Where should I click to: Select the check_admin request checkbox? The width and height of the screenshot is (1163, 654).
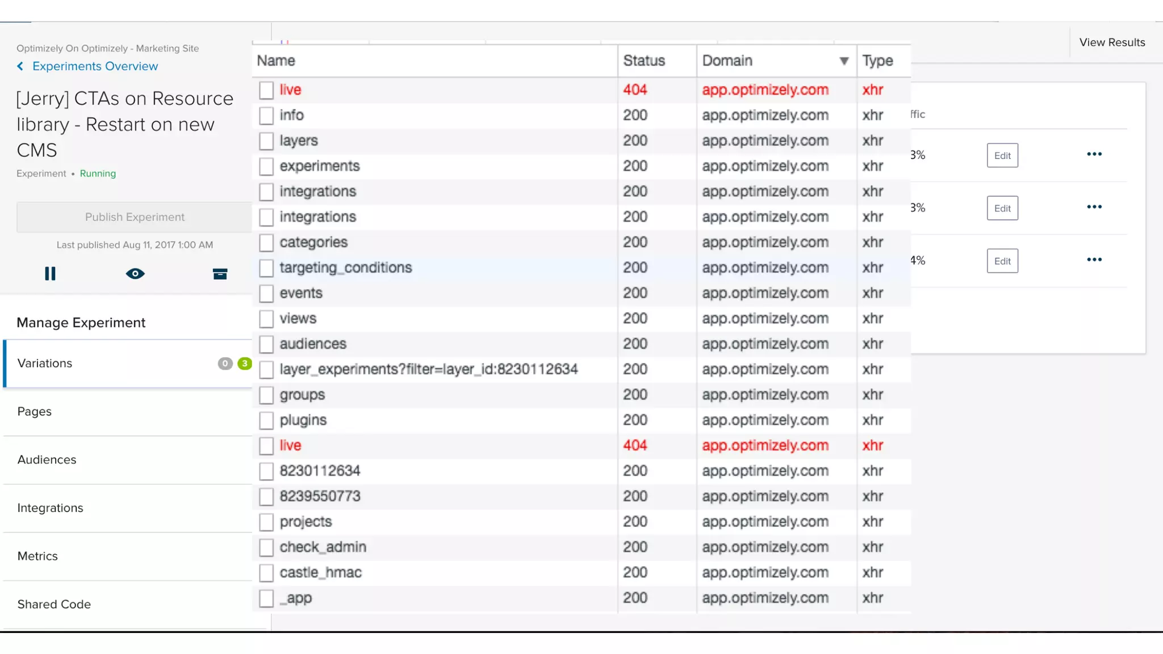click(266, 548)
